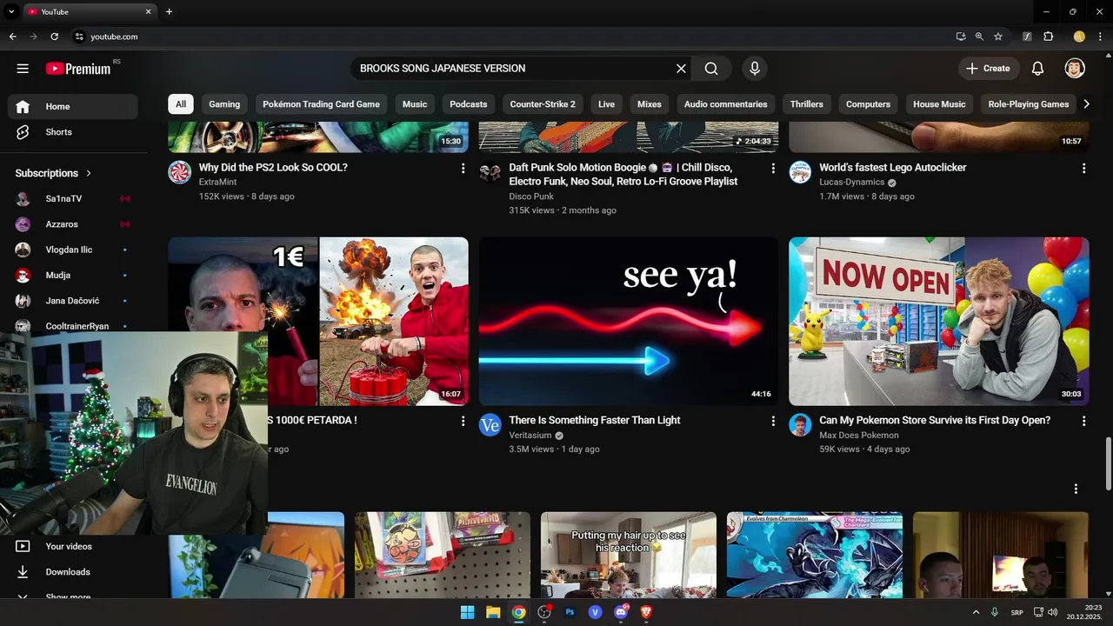Bookmark this page with the star icon
Viewport: 1113px width, 626px height.
coord(998,37)
